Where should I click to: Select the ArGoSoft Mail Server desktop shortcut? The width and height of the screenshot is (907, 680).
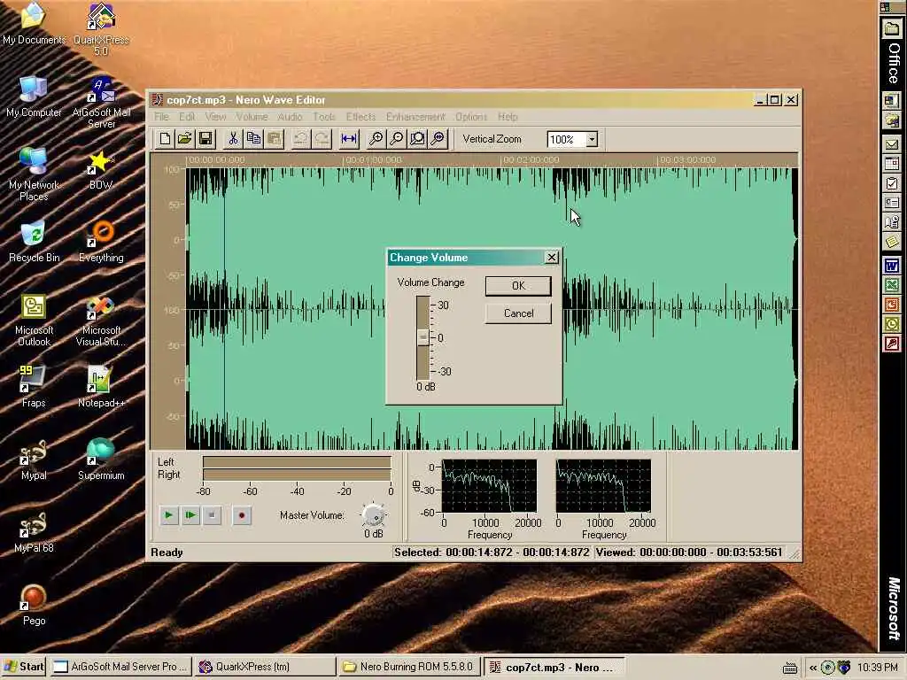click(x=101, y=102)
